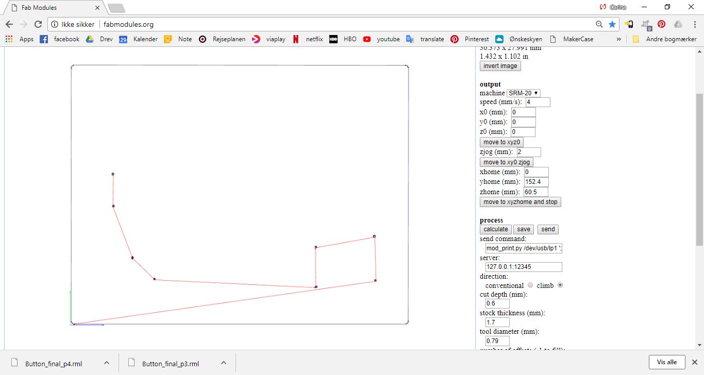The height and width of the screenshot is (375, 704).
Task: Click the xhome (mm) input field
Action: 537,172
